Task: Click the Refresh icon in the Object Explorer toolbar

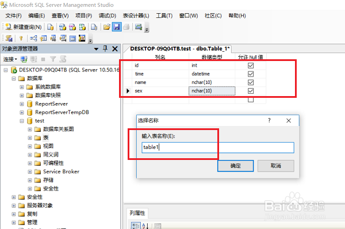Action: coord(63,59)
